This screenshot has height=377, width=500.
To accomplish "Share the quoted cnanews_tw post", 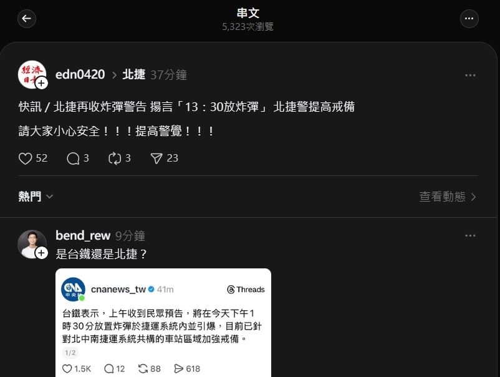I will pyautogui.click(x=187, y=369).
